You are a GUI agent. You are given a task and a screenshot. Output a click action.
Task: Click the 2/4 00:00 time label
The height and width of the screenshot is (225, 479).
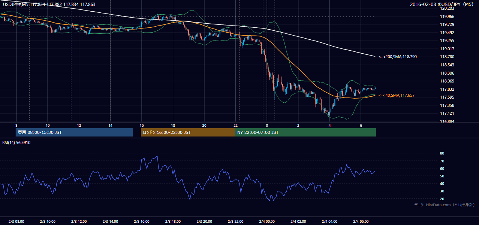point(267,222)
